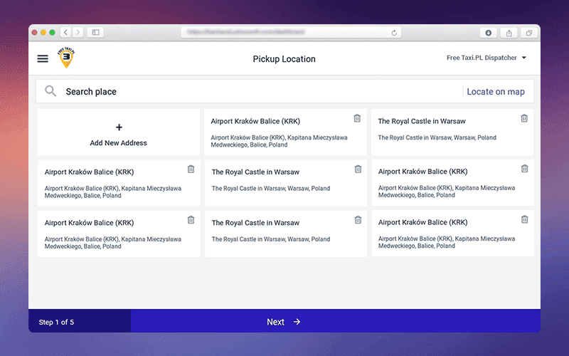Click the Free Taxi logo

[66, 58]
